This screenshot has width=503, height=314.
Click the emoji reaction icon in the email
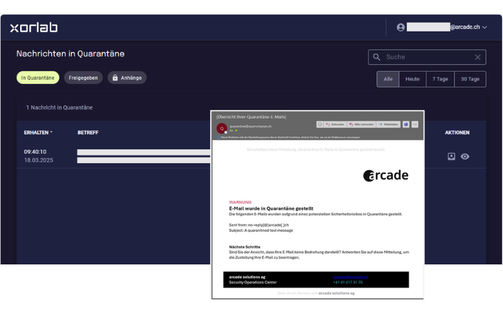(320, 124)
